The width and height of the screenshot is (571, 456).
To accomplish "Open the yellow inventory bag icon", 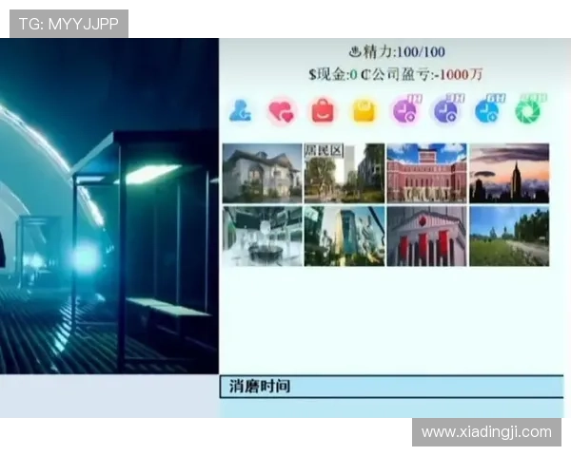I will [364, 111].
